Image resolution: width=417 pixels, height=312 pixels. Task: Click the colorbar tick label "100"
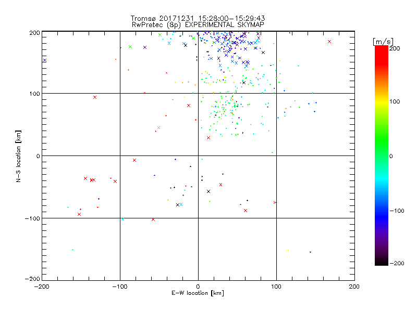coord(395,101)
